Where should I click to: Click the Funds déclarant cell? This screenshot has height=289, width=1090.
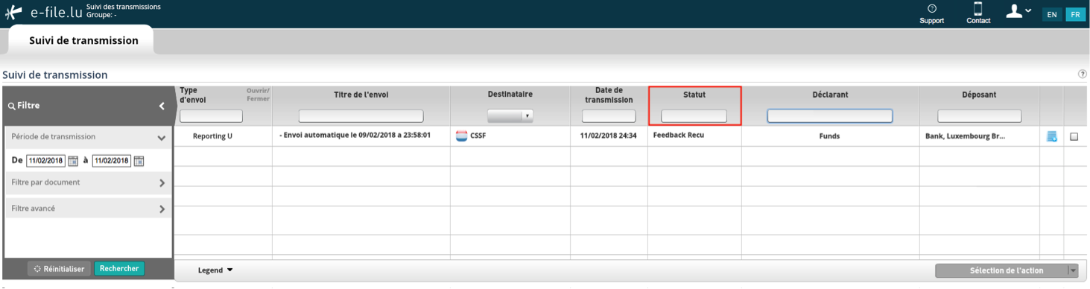click(829, 136)
